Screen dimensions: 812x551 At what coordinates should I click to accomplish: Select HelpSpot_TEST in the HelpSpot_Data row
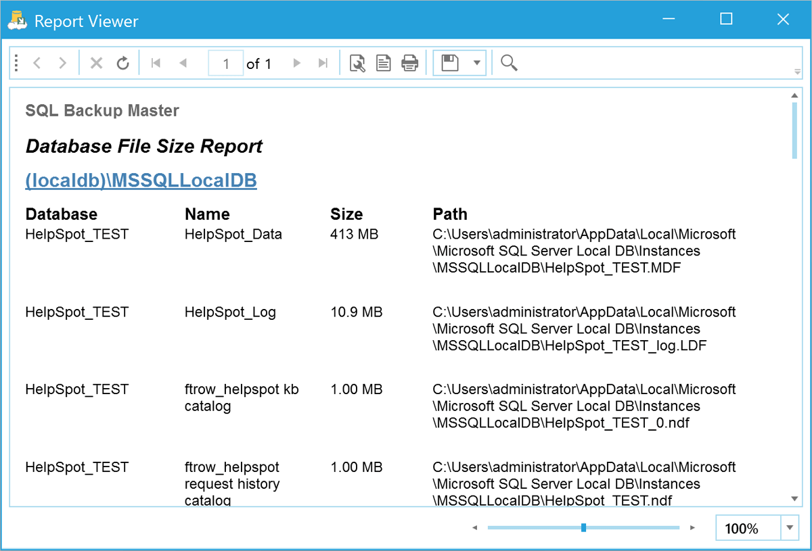(x=77, y=235)
